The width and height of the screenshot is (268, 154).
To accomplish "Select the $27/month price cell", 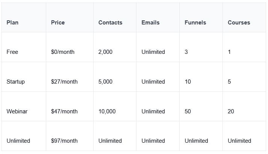I will [x=64, y=82].
